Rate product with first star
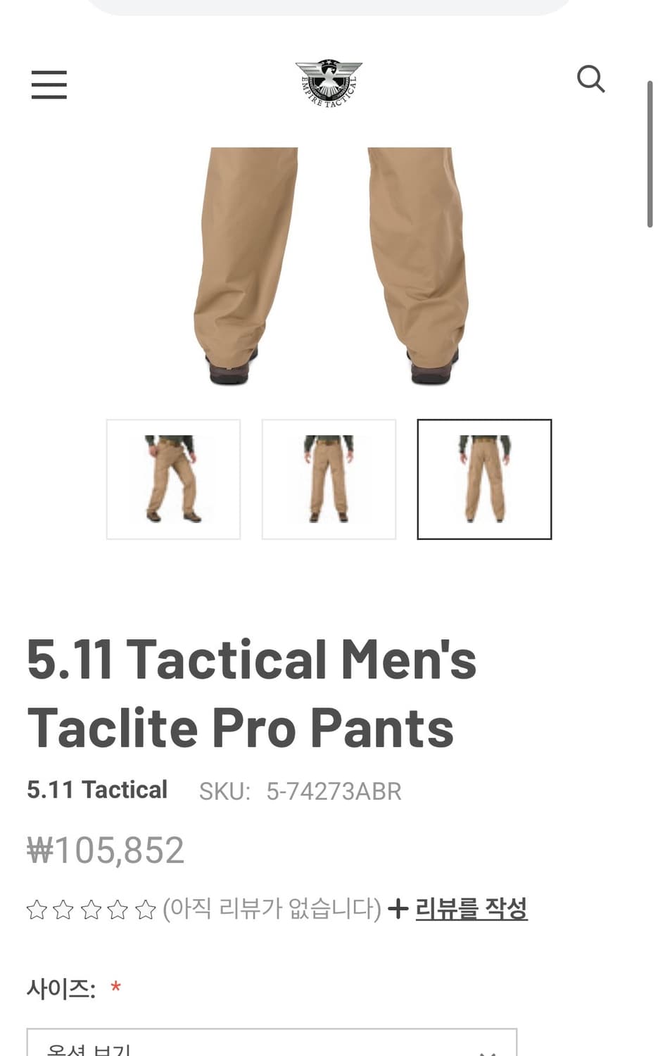658x1056 pixels. pyautogui.click(x=37, y=910)
